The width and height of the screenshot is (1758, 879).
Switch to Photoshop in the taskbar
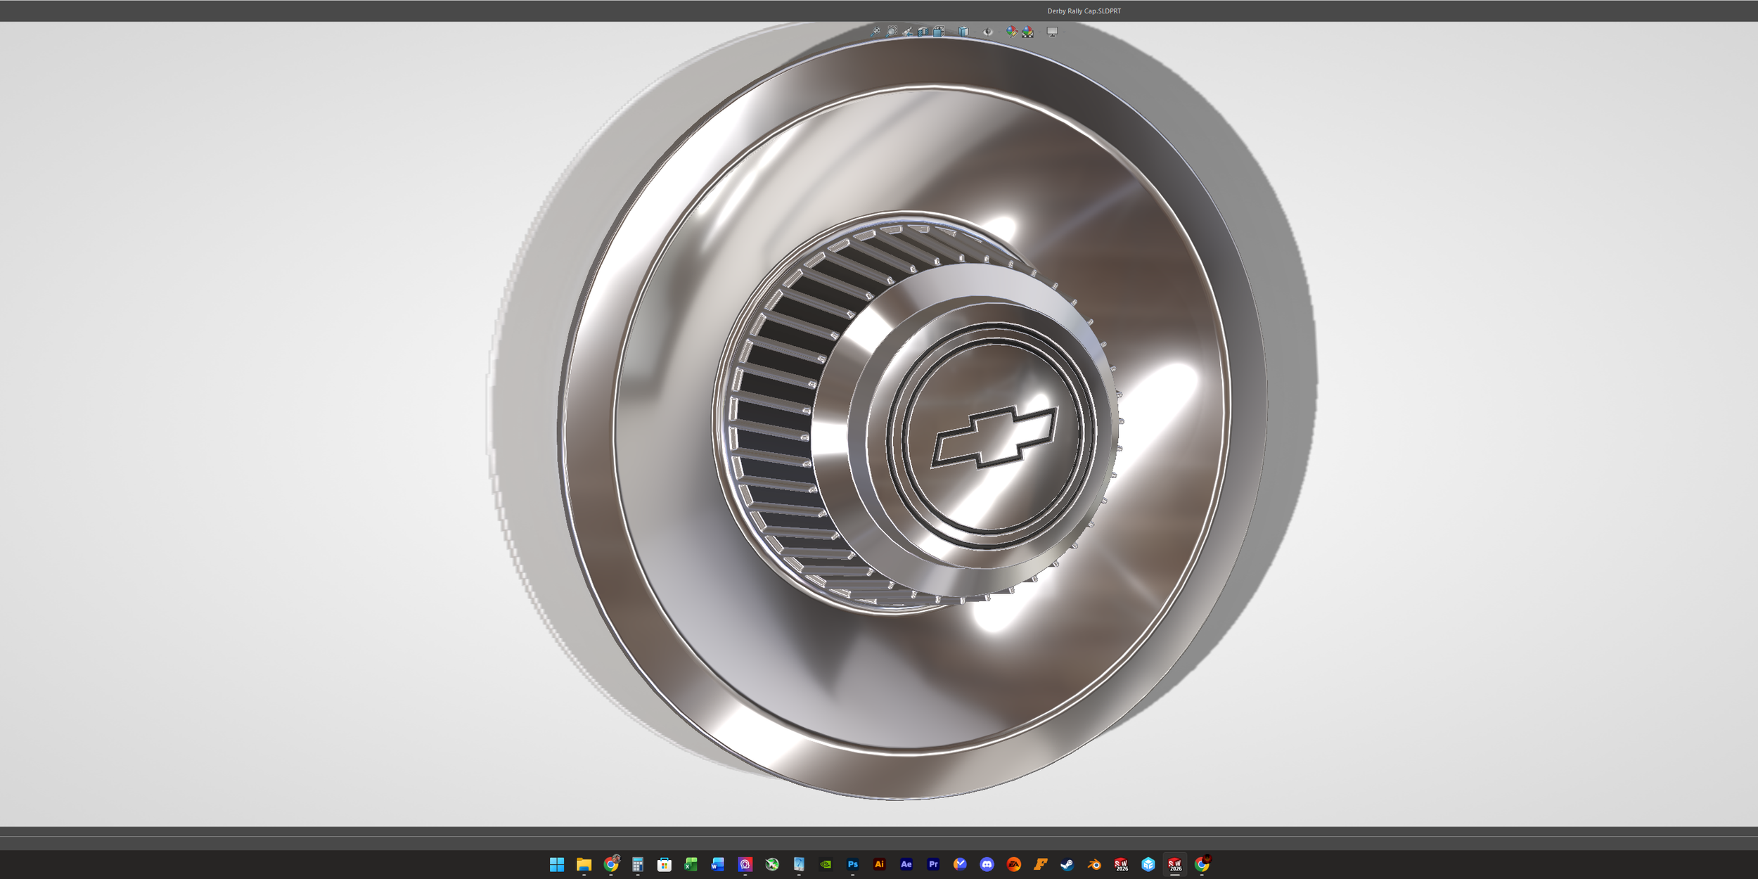[852, 864]
